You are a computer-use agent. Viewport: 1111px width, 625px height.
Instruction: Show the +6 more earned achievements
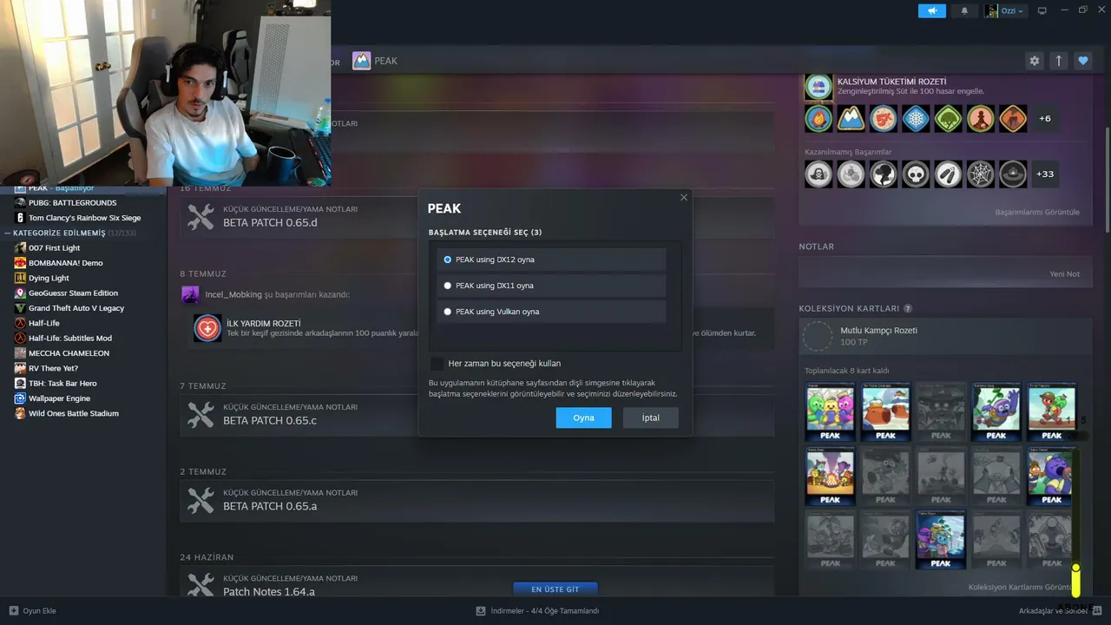tap(1045, 118)
